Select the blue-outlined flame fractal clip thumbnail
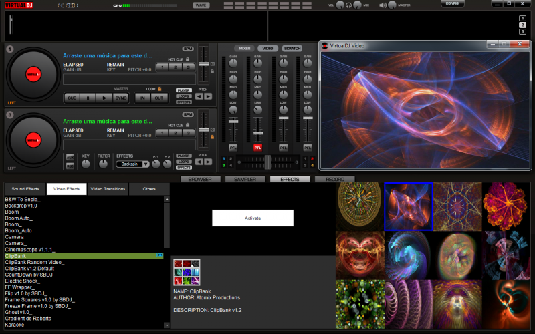This screenshot has height=334, width=535. click(x=409, y=206)
